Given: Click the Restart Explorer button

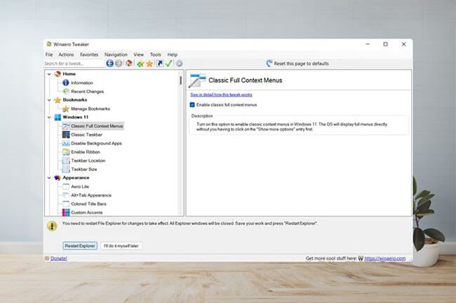Looking at the screenshot, I should coord(80,246).
